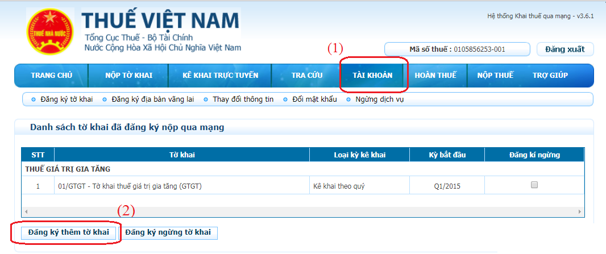
Task: Tick the Đăng kí ngừng checkbox for 01/GTGT
Action: pyautogui.click(x=534, y=185)
